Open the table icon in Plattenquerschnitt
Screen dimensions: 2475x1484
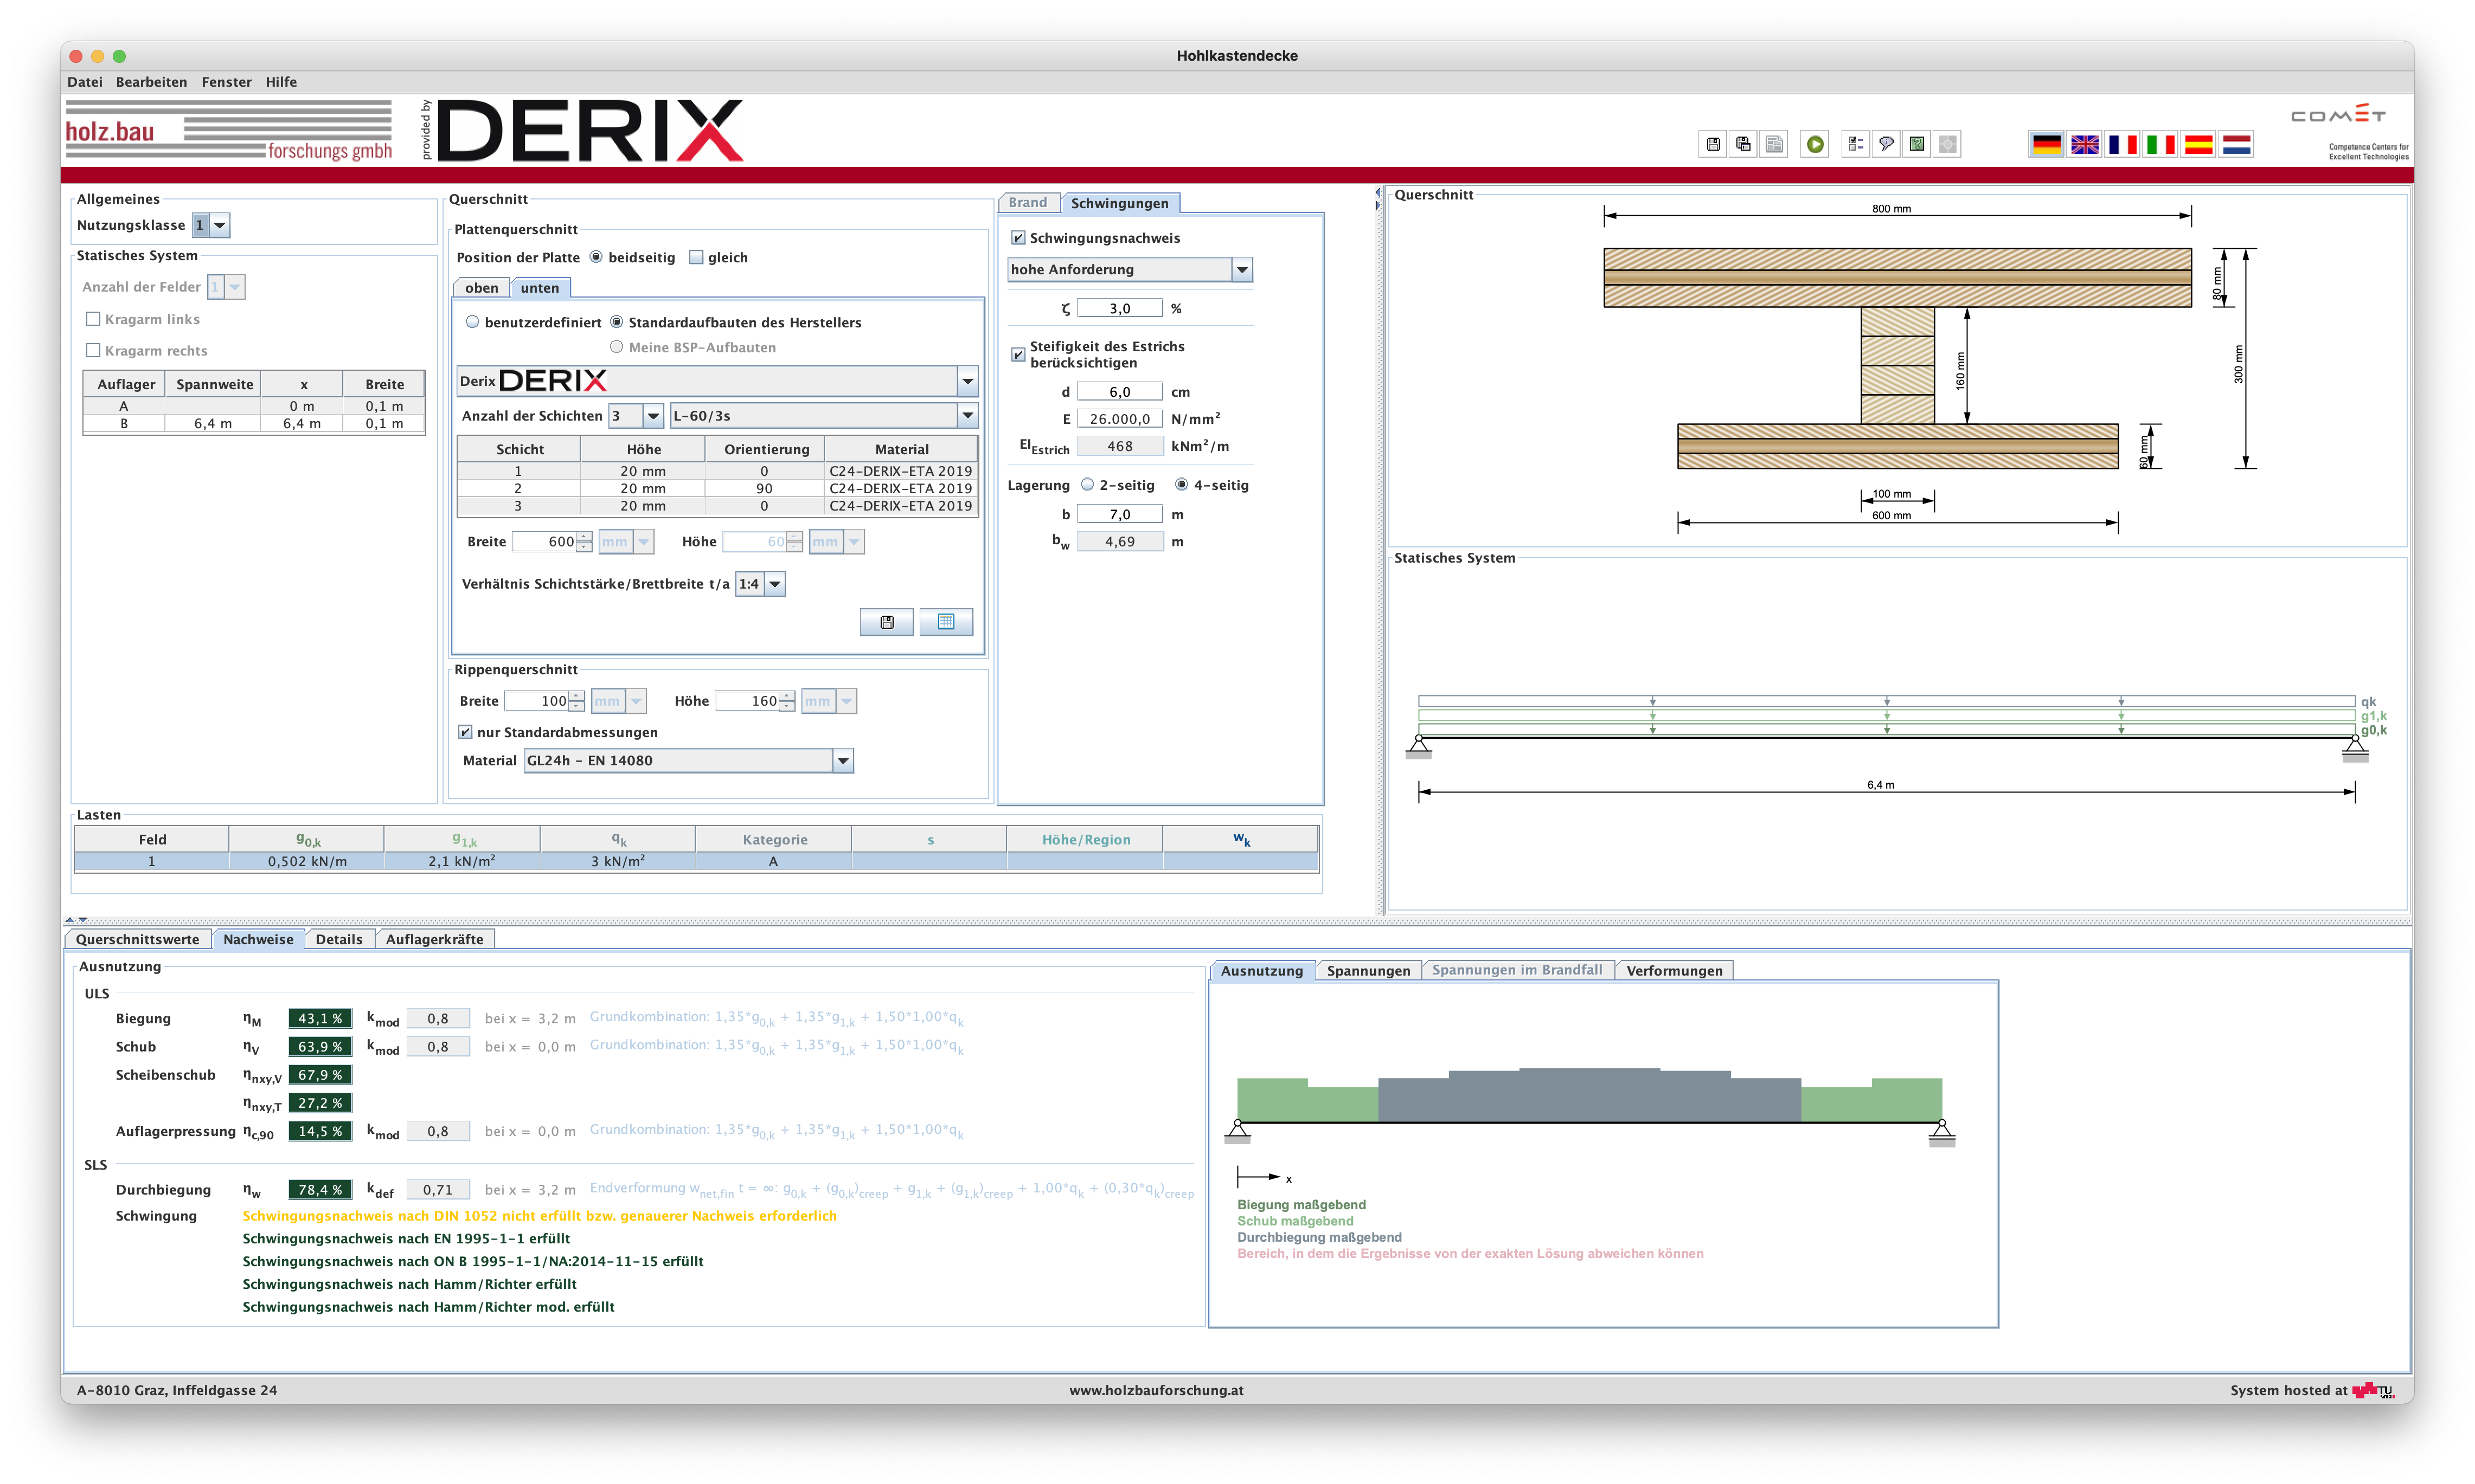tap(945, 622)
